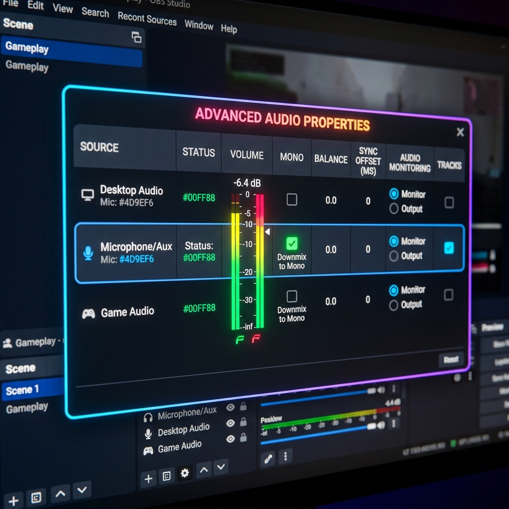Enable the Tracks checkbox for Game Audio
Image resolution: width=509 pixels, height=509 pixels.
tap(448, 295)
